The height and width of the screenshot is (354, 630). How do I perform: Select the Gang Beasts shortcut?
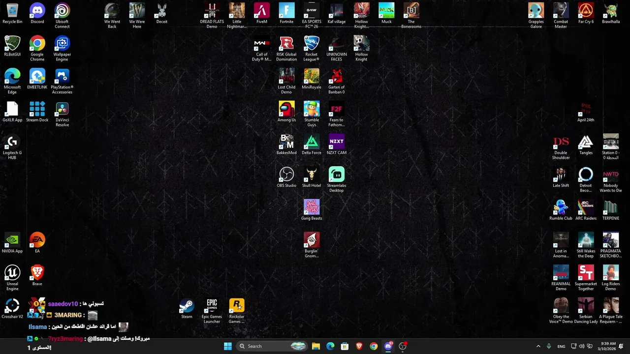pyautogui.click(x=312, y=210)
